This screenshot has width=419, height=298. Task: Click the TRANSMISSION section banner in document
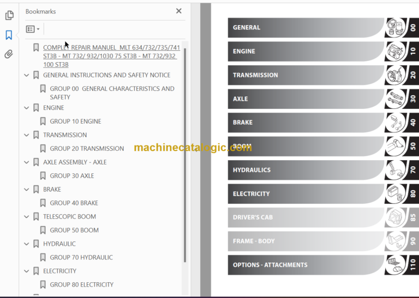[x=306, y=75]
